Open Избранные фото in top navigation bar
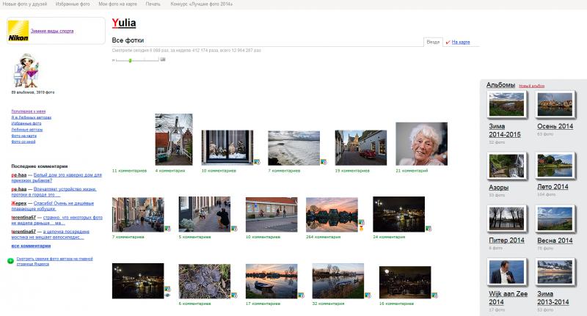The height and width of the screenshot is (316, 587). (73, 4)
